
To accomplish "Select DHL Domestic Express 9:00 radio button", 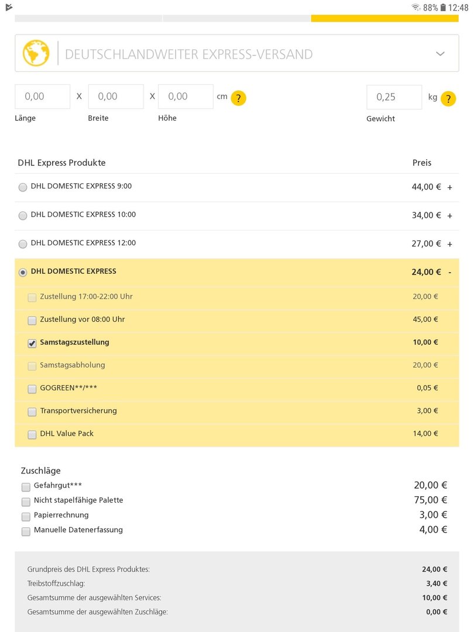I will pos(23,187).
